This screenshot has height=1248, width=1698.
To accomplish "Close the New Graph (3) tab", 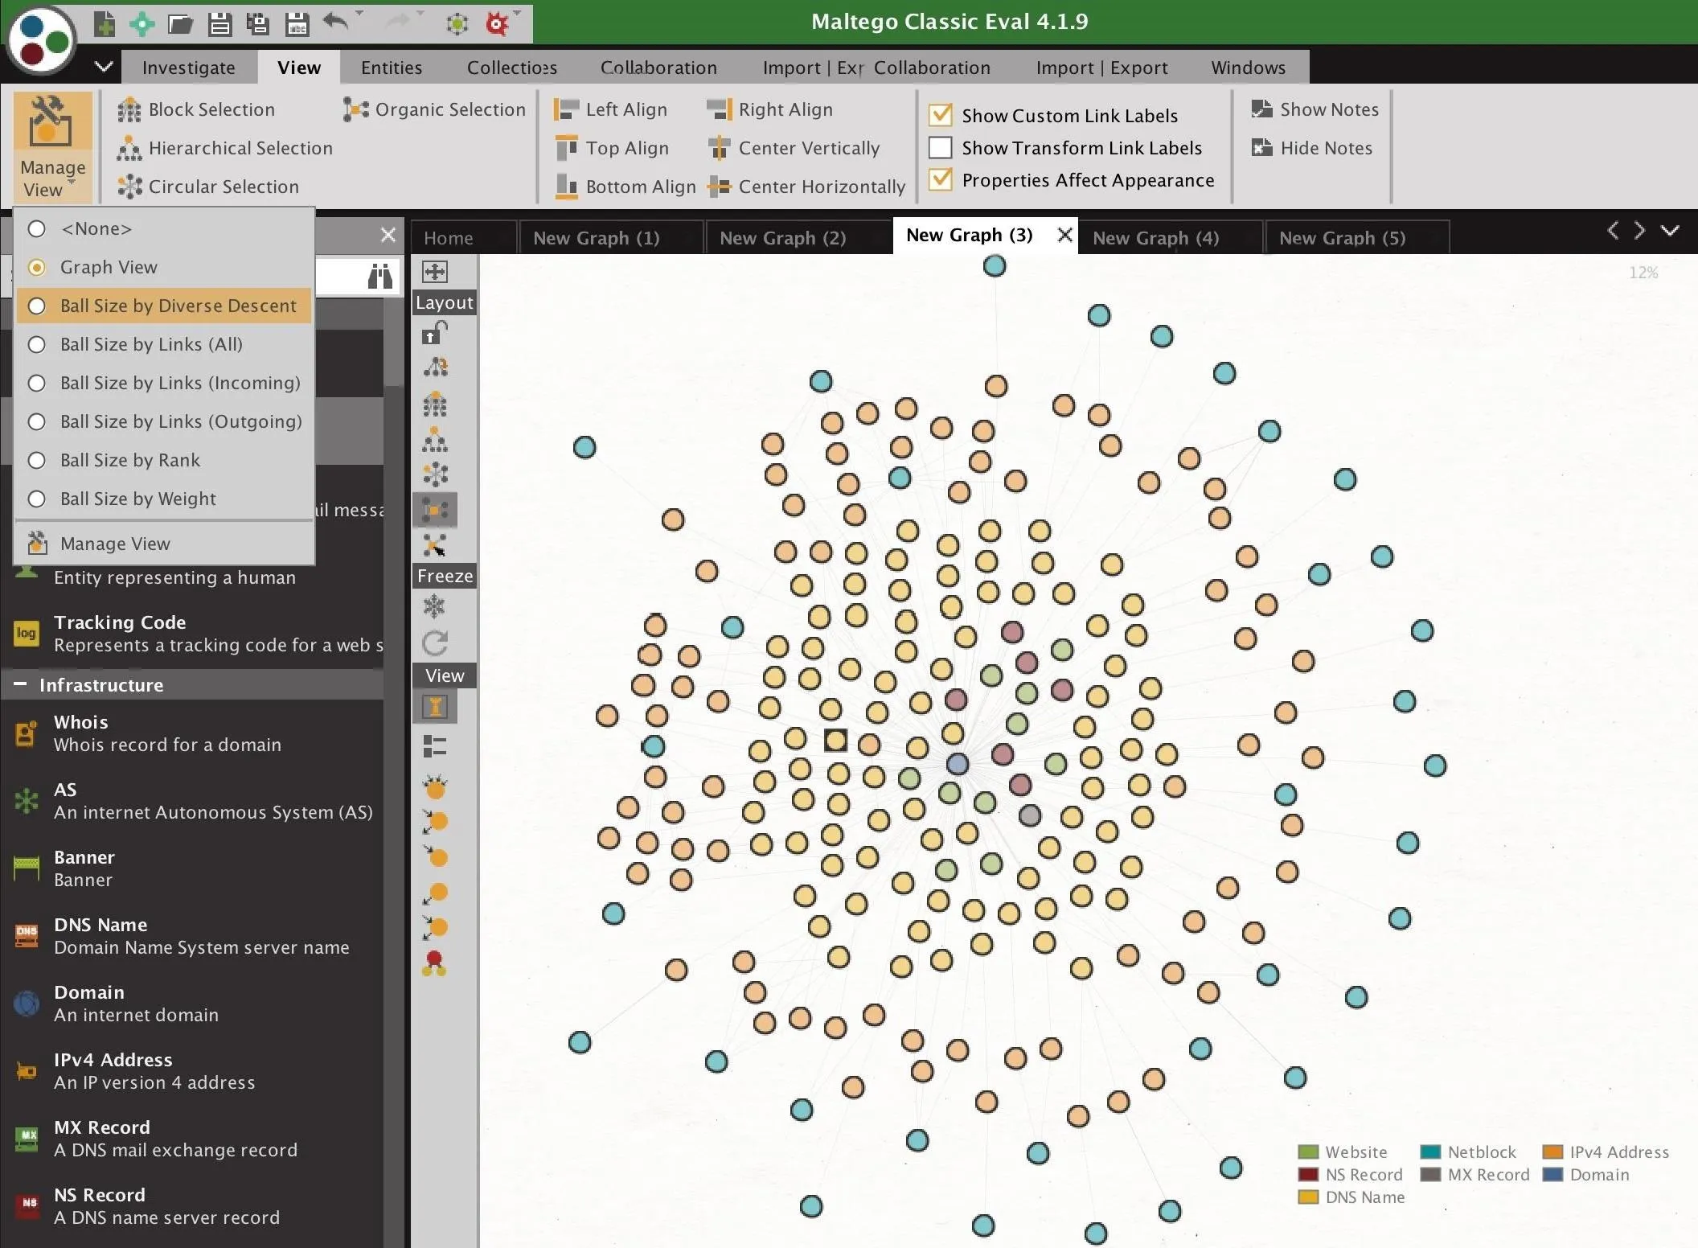I will point(1064,235).
